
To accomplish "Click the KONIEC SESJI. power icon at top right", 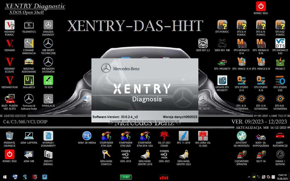I will pos(261,6).
